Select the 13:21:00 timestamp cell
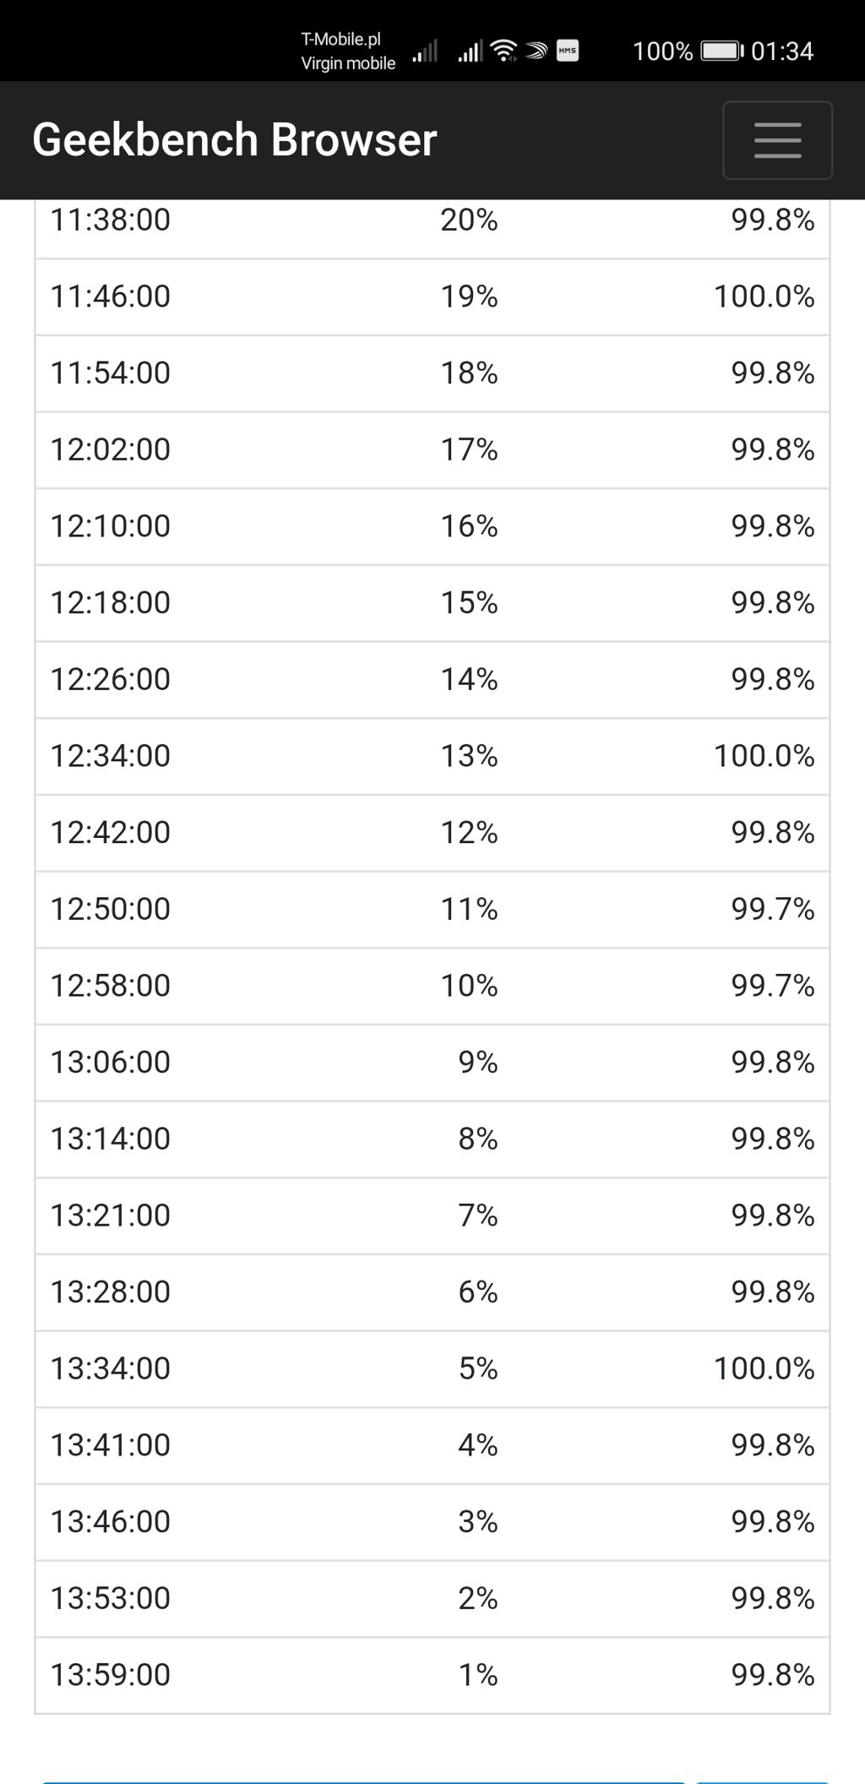865x1784 pixels. pyautogui.click(x=111, y=1216)
